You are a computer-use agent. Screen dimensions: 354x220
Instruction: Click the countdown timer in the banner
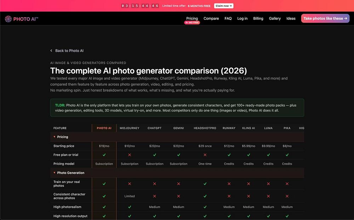pyautogui.click(x=140, y=6)
